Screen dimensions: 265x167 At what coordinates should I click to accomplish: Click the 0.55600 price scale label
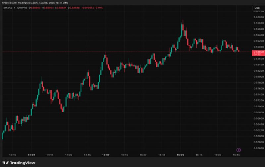click(259, 148)
